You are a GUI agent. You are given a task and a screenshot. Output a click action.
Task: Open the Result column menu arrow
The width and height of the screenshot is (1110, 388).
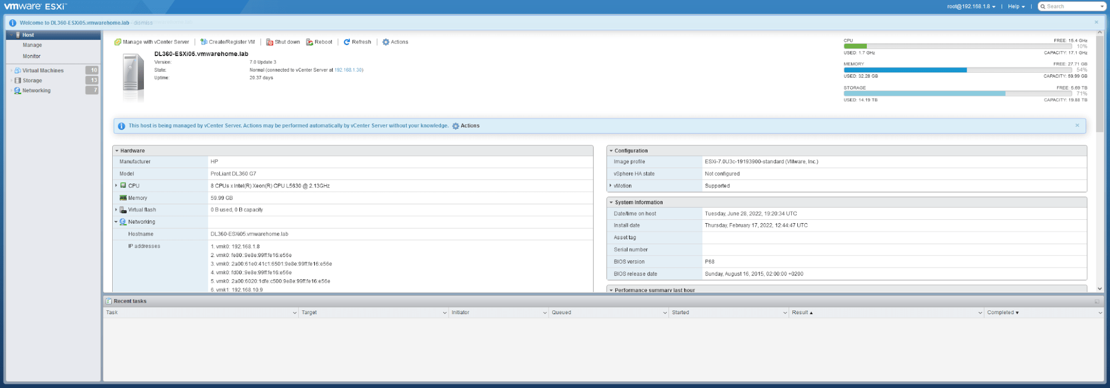pos(980,313)
